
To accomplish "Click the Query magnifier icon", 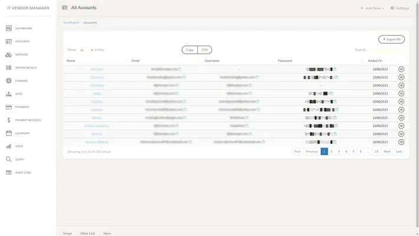I will coord(9,159).
